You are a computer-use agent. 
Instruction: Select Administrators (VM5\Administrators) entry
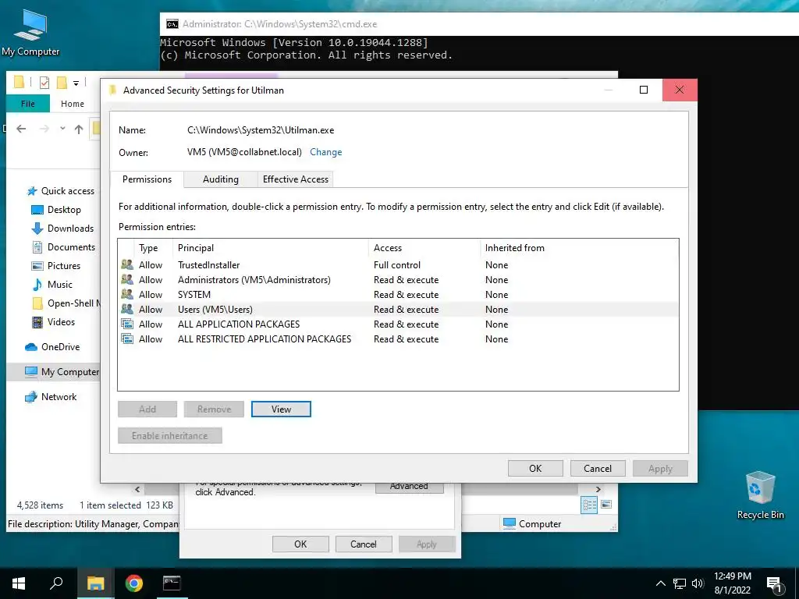coord(398,280)
